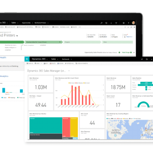Image resolution: width=153 pixels, height=153 pixels.
Task: Open the Dynamics 365 Sales Manager dashboard selector
Action: tap(69, 71)
